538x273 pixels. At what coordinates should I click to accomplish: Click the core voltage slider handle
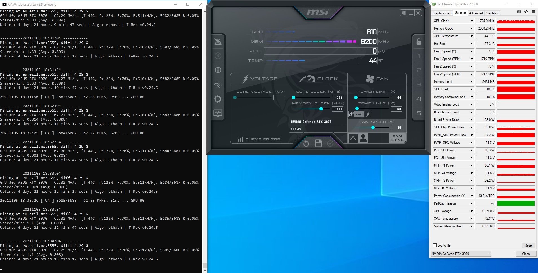tap(235, 97)
